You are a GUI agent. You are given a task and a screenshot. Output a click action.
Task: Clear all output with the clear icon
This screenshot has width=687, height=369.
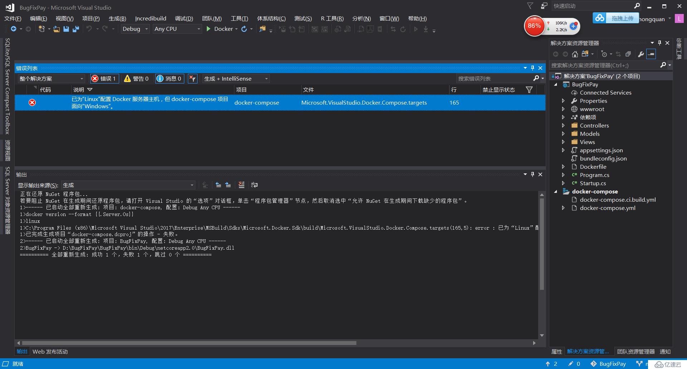(x=242, y=185)
